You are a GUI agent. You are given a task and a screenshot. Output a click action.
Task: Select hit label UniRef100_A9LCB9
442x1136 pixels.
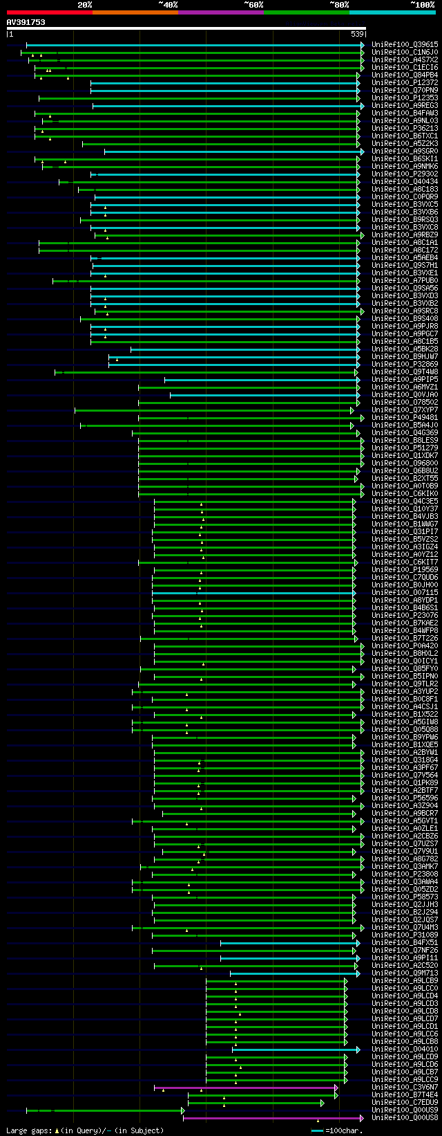coord(405,980)
